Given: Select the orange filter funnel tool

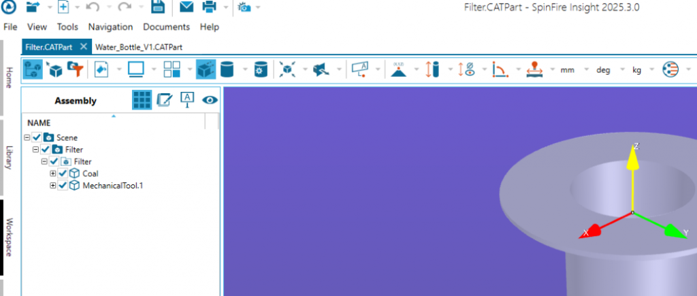Looking at the screenshot, I should pyautogui.click(x=78, y=69).
